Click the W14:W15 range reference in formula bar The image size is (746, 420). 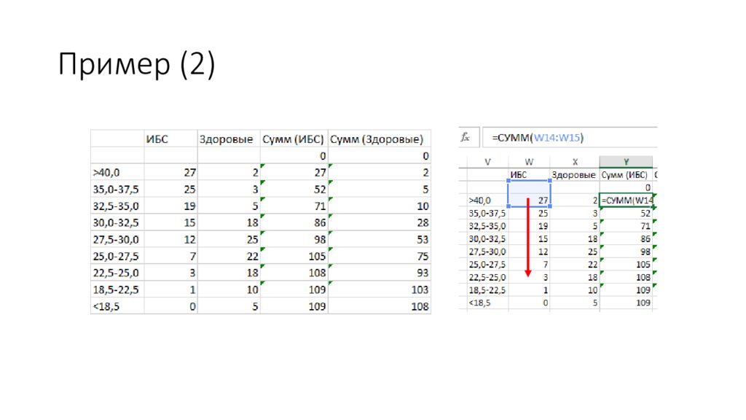click(558, 137)
